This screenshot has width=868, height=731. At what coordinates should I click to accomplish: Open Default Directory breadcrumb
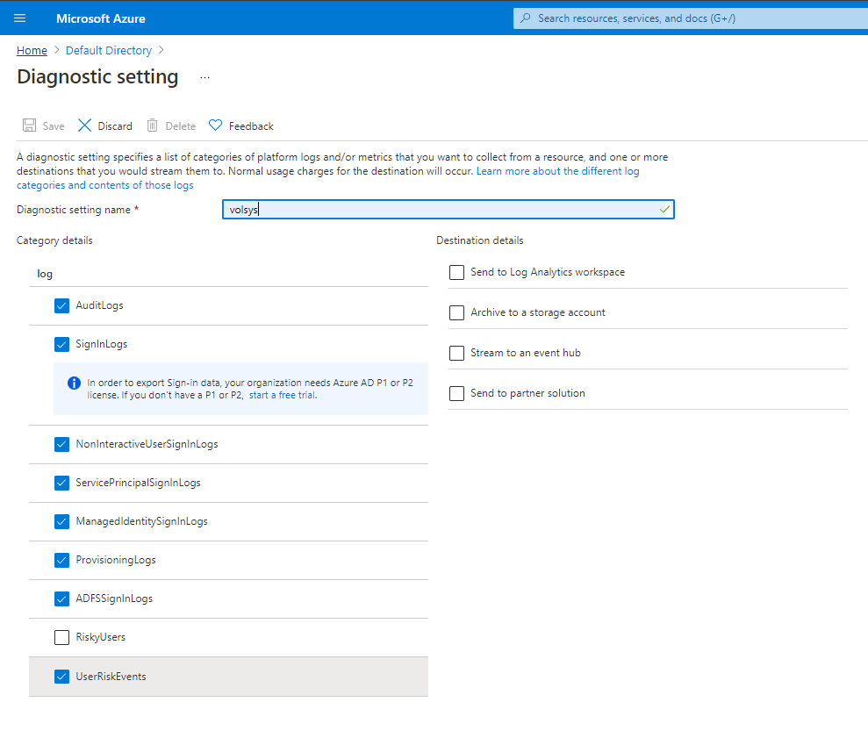108,51
